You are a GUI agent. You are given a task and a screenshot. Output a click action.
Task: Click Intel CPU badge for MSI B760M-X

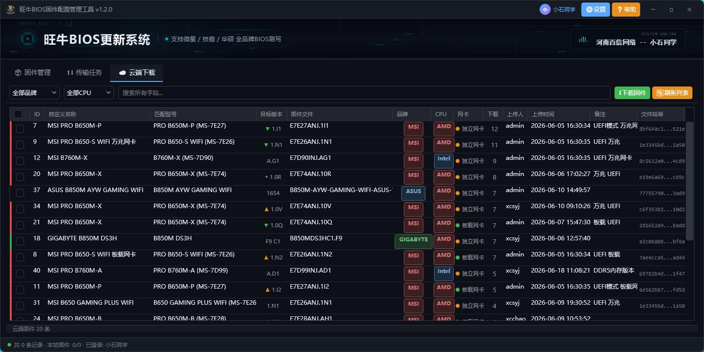coord(444,161)
